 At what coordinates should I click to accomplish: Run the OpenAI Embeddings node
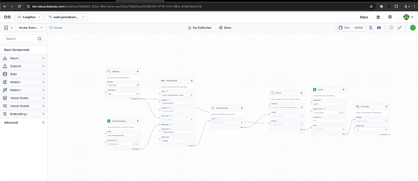click(138, 121)
